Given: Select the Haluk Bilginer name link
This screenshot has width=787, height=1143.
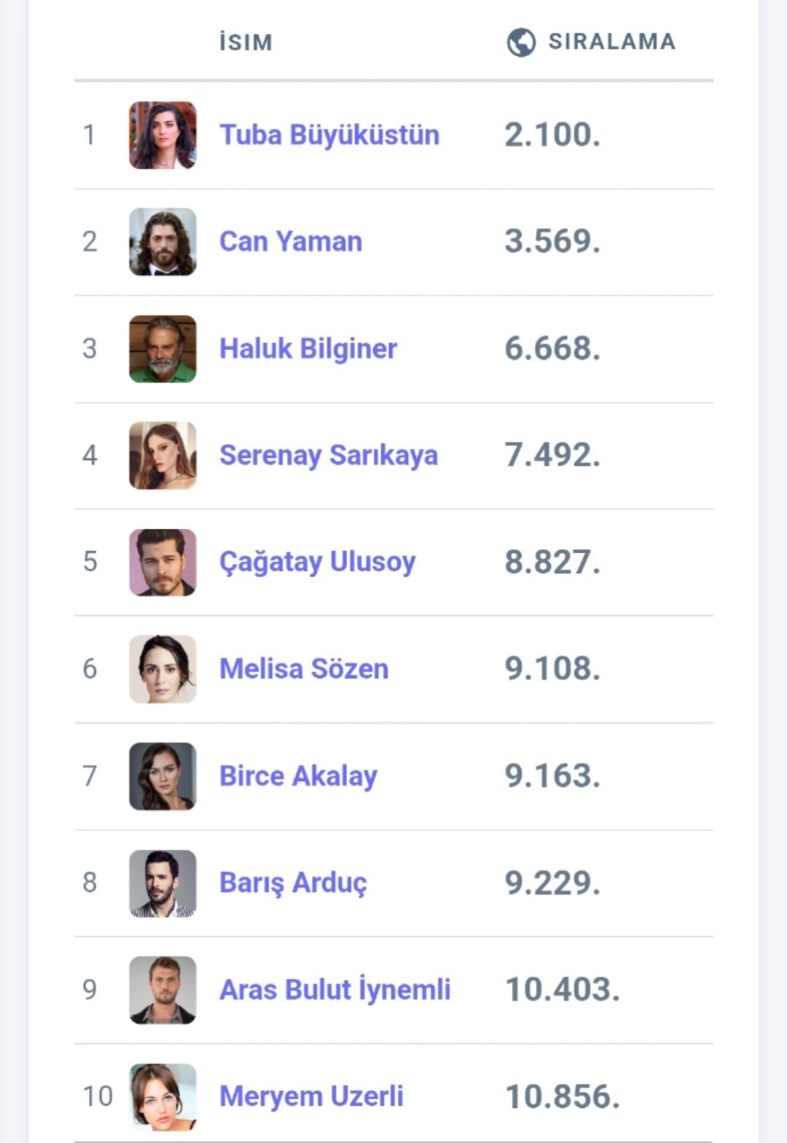Looking at the screenshot, I should coord(308,348).
